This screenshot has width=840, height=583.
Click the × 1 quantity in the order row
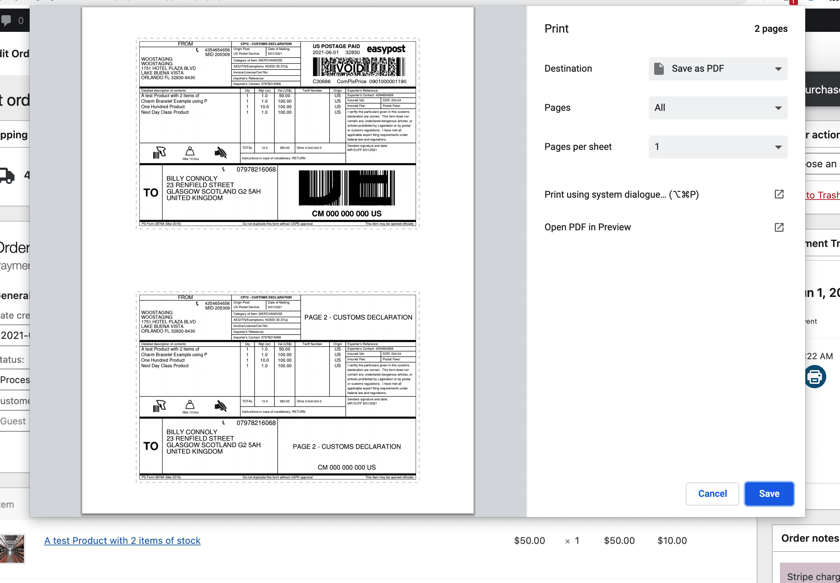[572, 541]
